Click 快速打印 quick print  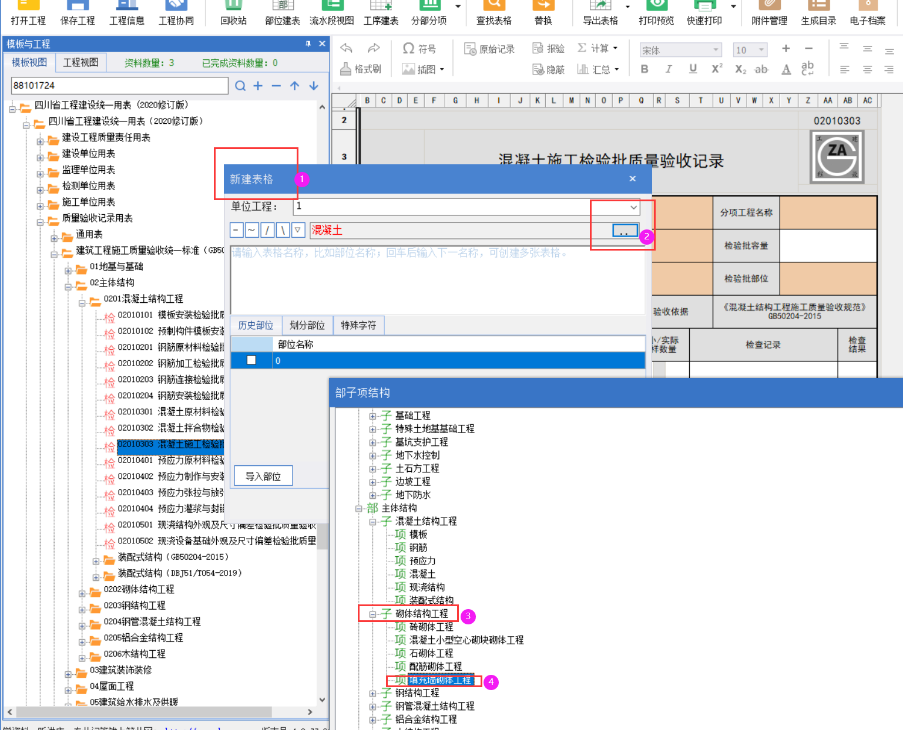click(704, 13)
